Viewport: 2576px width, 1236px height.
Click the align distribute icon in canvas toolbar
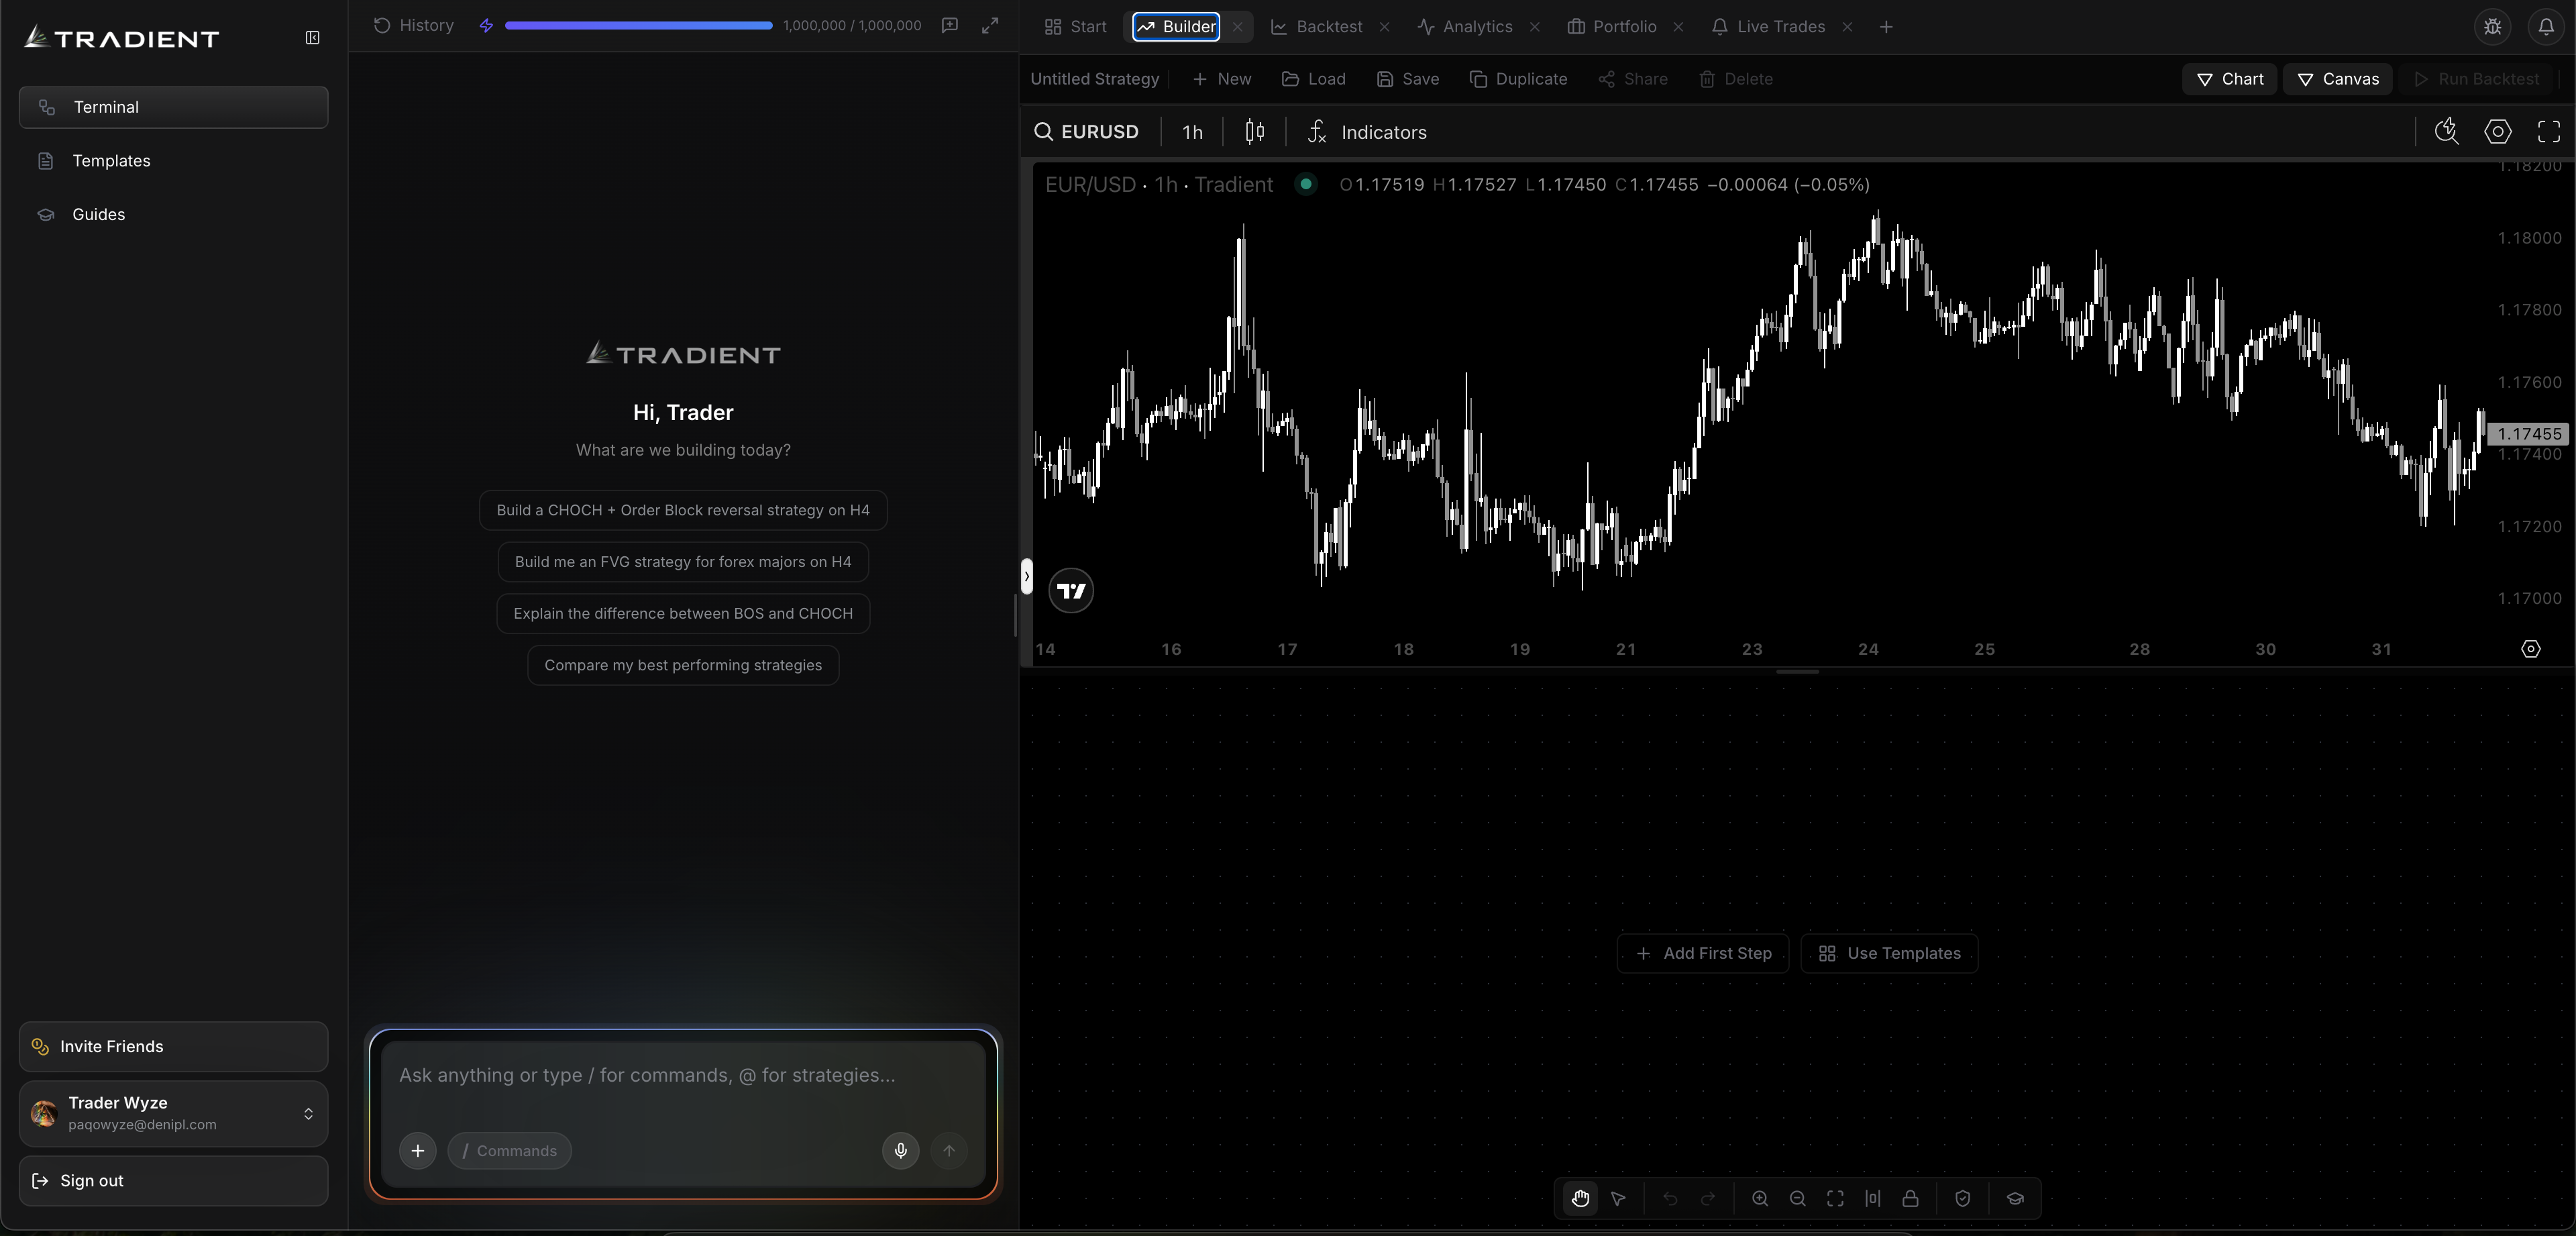coord(1872,1198)
